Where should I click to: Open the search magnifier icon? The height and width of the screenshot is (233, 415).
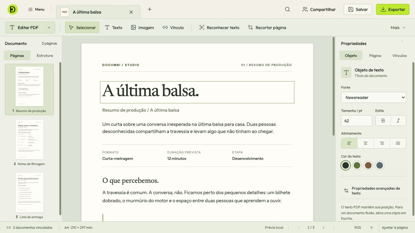287,9
